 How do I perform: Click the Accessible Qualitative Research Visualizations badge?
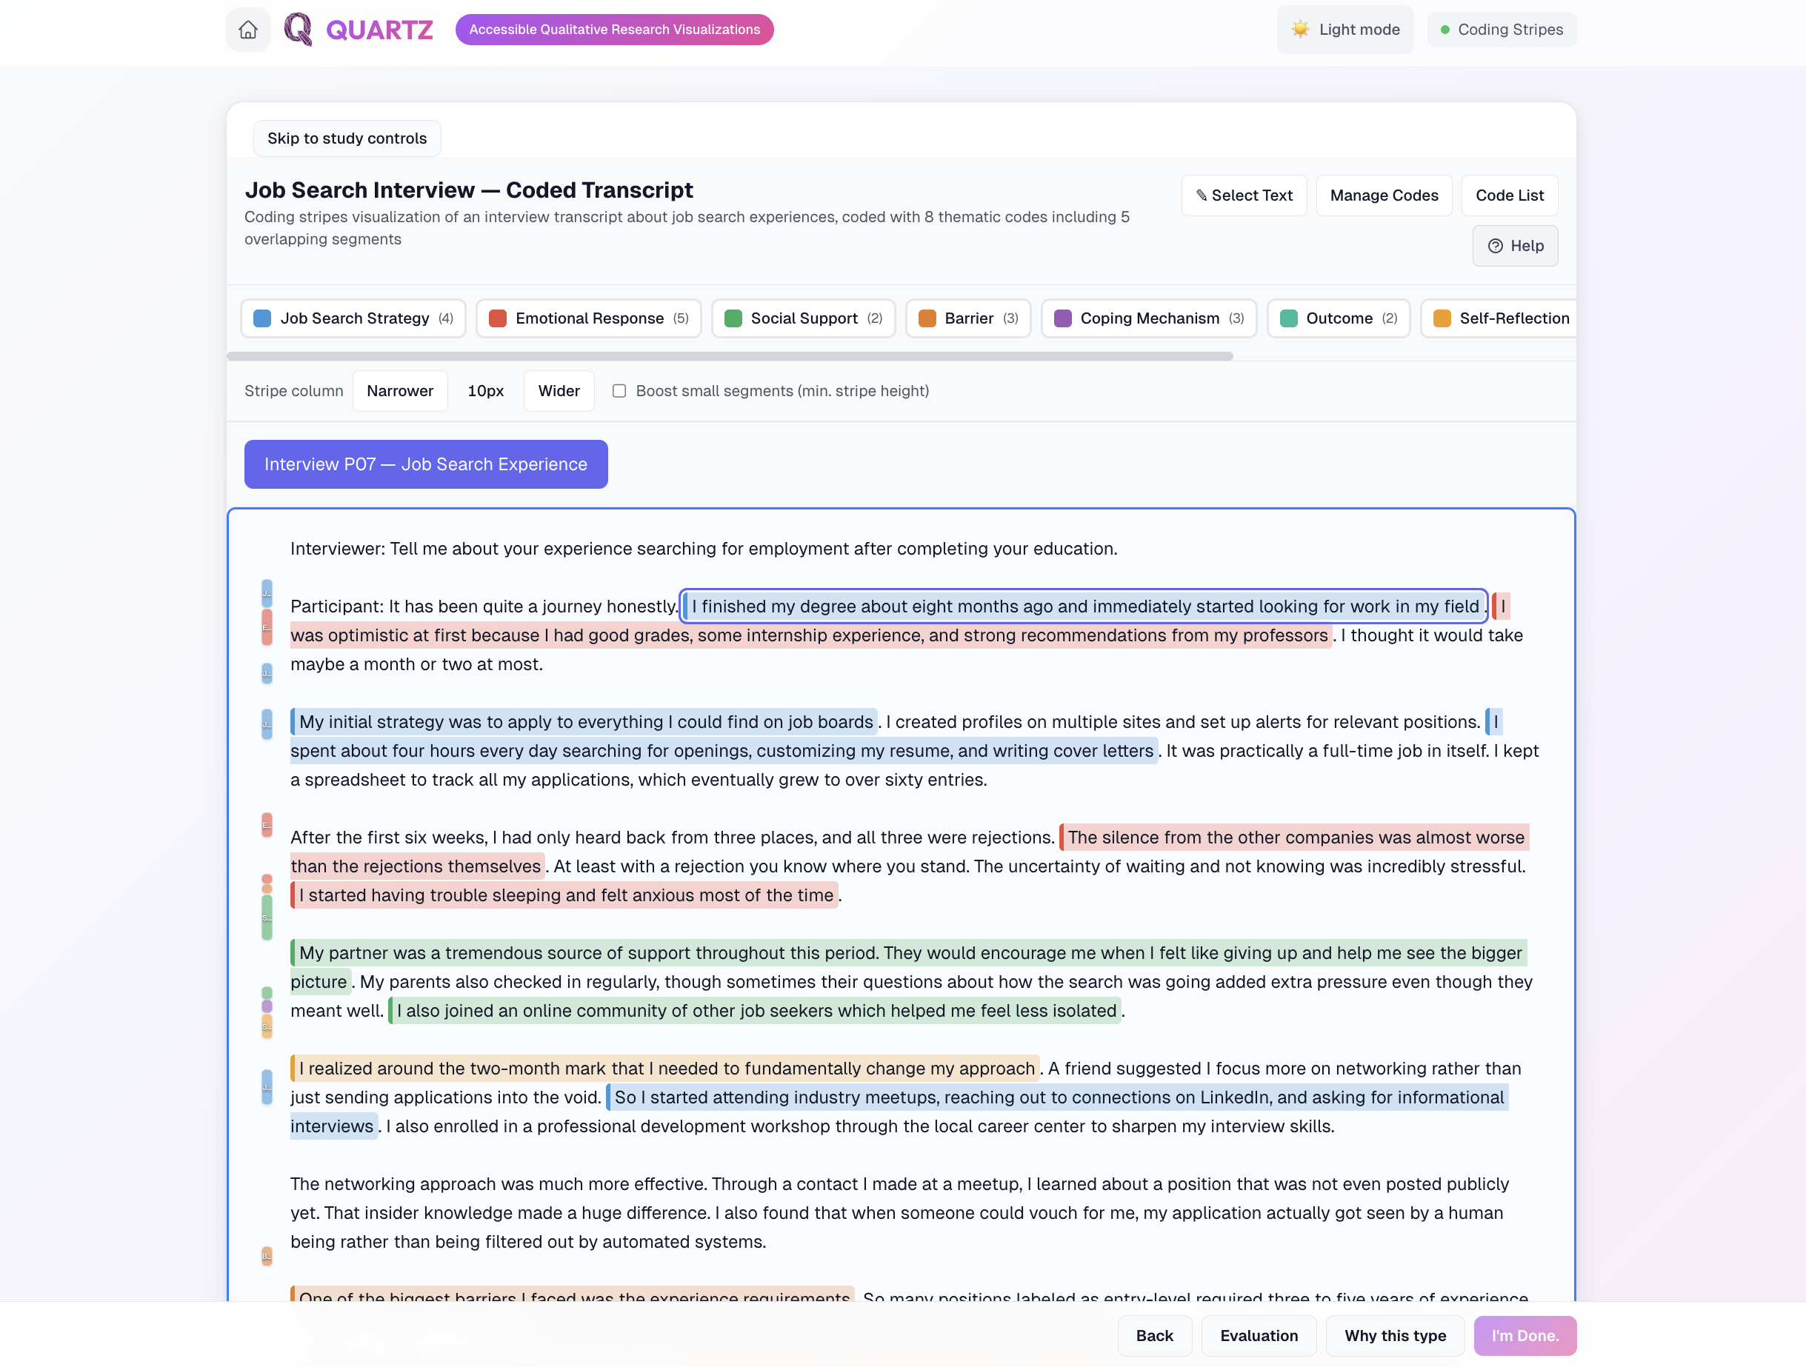click(x=615, y=30)
